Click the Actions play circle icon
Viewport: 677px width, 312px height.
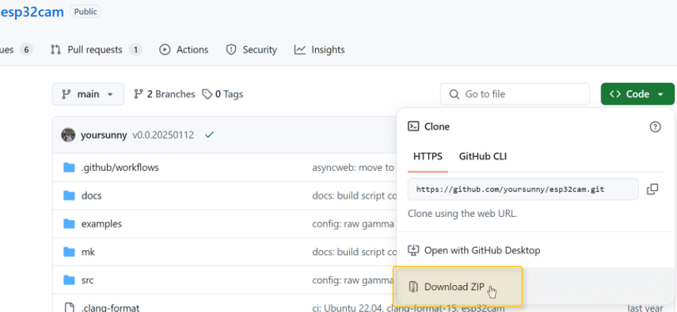click(165, 50)
